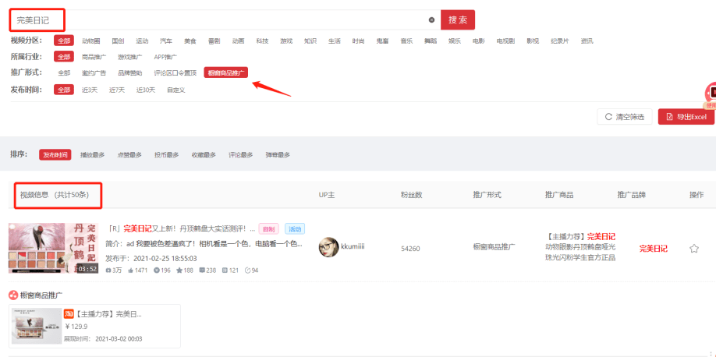Click the danmaku icon showing 121
Viewport: 716px width, 357px height.
coord(225,270)
